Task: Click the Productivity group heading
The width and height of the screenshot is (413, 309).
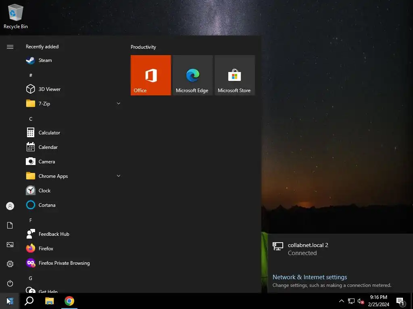Action: point(143,47)
